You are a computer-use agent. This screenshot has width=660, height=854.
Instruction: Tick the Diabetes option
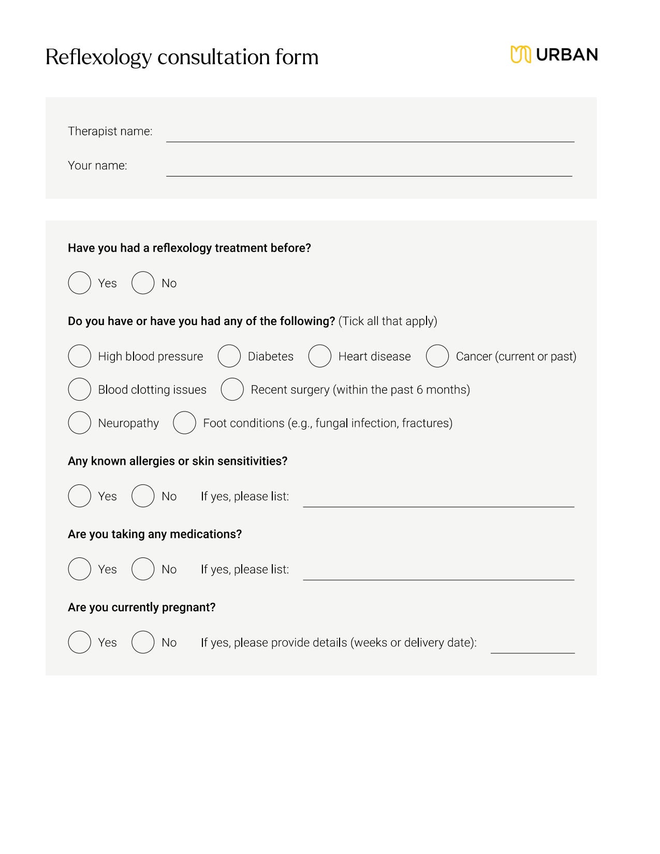point(229,356)
